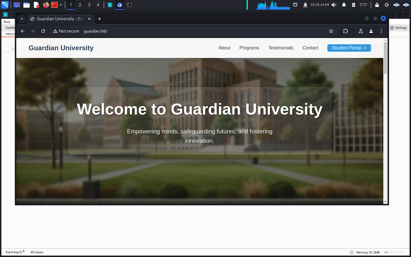Open the Kali applications menu
411x257 pixels.
coord(5,5)
